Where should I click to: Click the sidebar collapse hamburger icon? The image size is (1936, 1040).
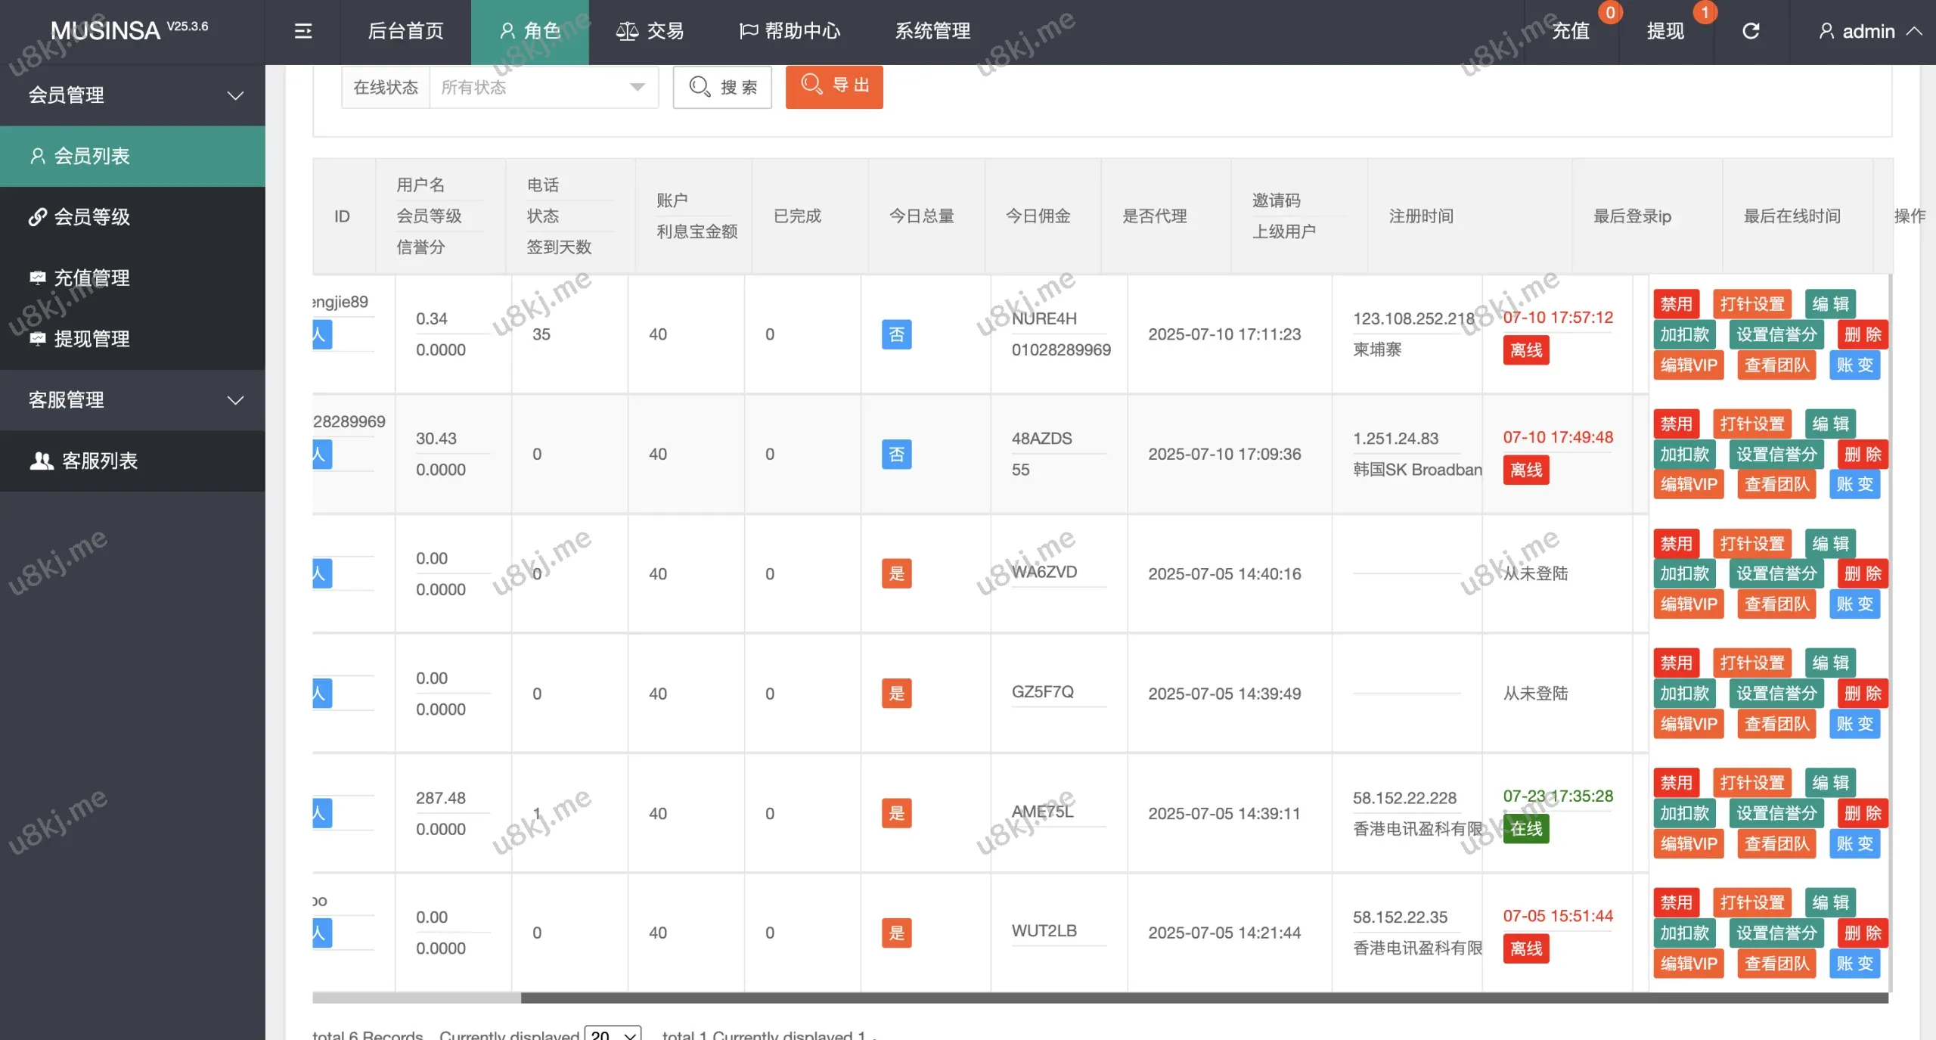tap(302, 31)
